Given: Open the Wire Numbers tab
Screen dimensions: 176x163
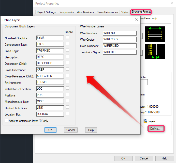Looking at the screenshot, I should click(85, 12).
